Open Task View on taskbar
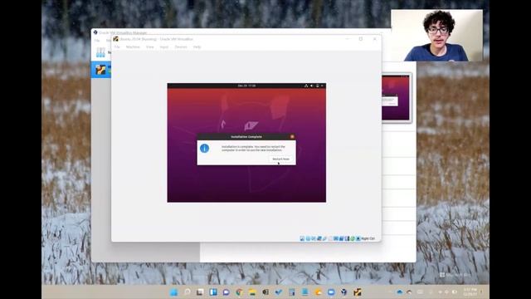 click(x=200, y=292)
